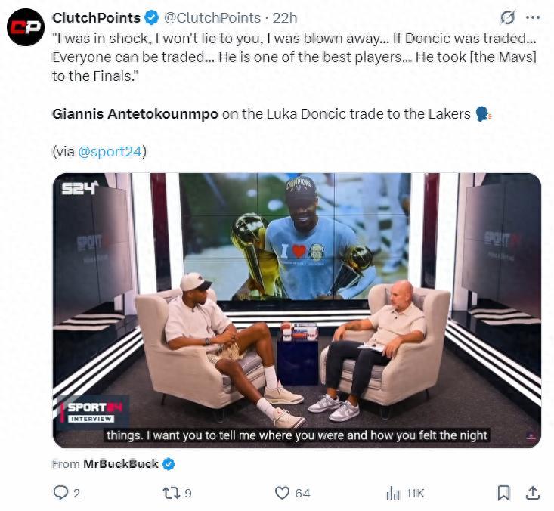Open the @ClutchPoints handle link

pos(212,17)
